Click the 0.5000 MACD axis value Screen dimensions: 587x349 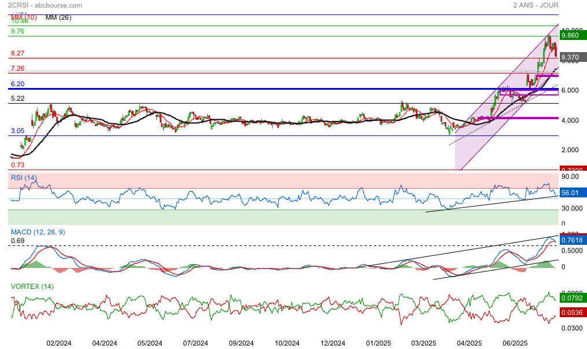pyautogui.click(x=571, y=251)
